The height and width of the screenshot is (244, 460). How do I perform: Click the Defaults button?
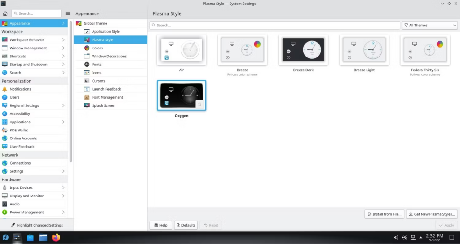[x=186, y=225]
